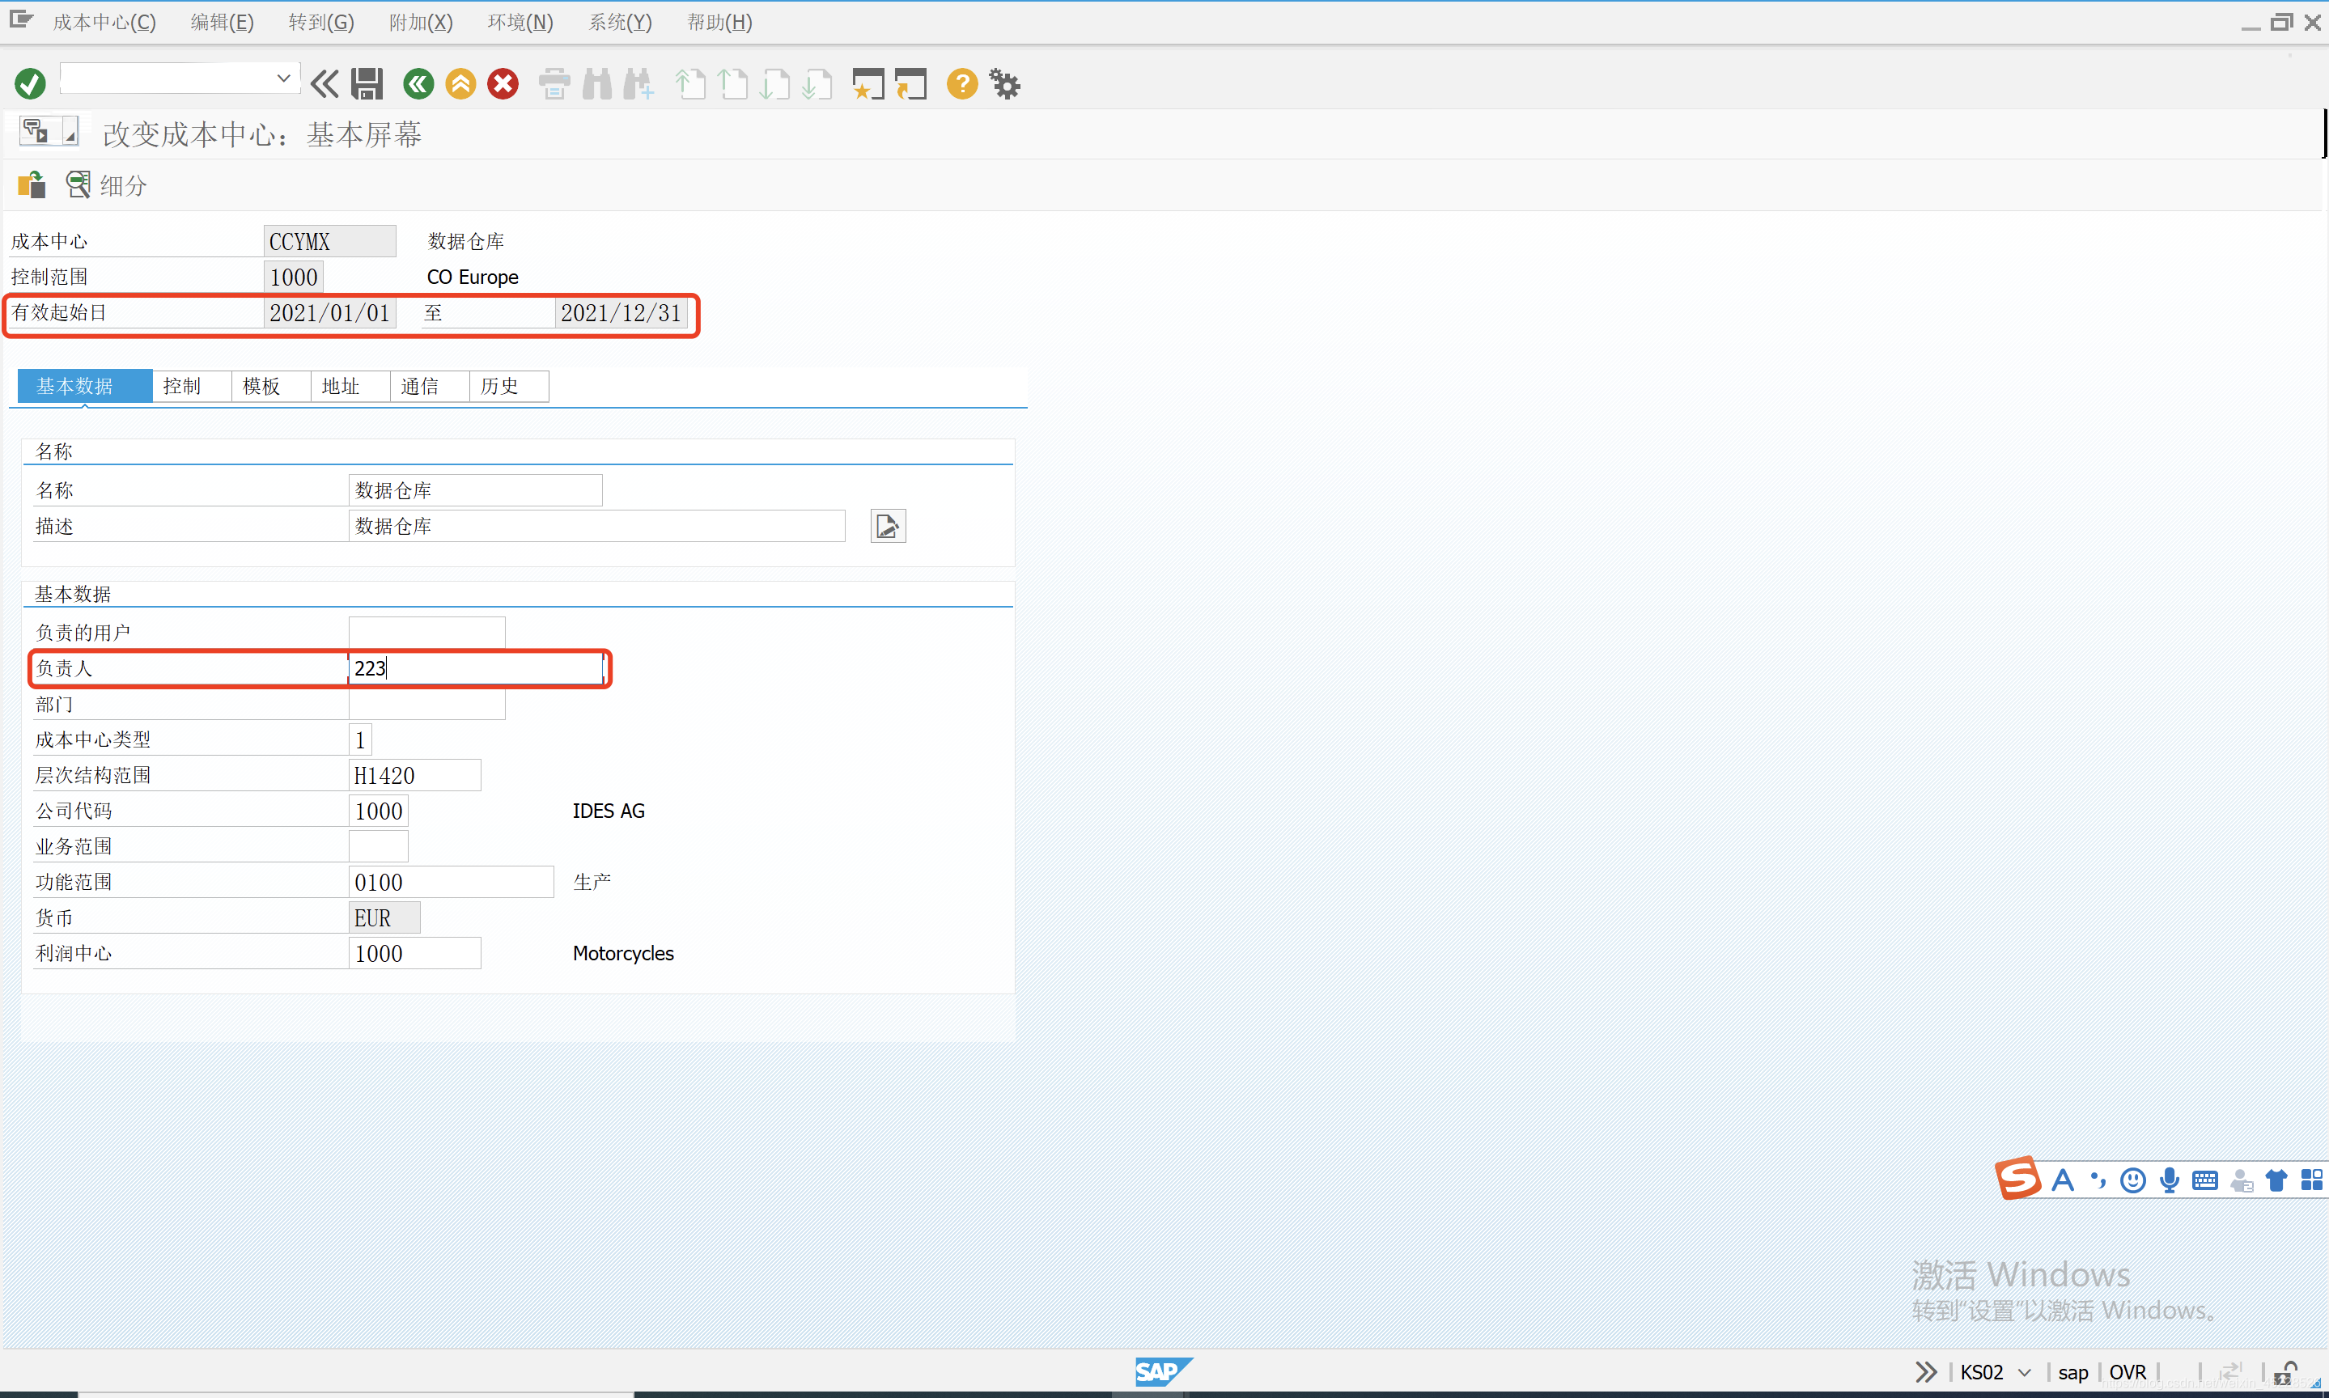Click the green checkmark Enter icon
The width and height of the screenshot is (2329, 1398).
point(30,84)
